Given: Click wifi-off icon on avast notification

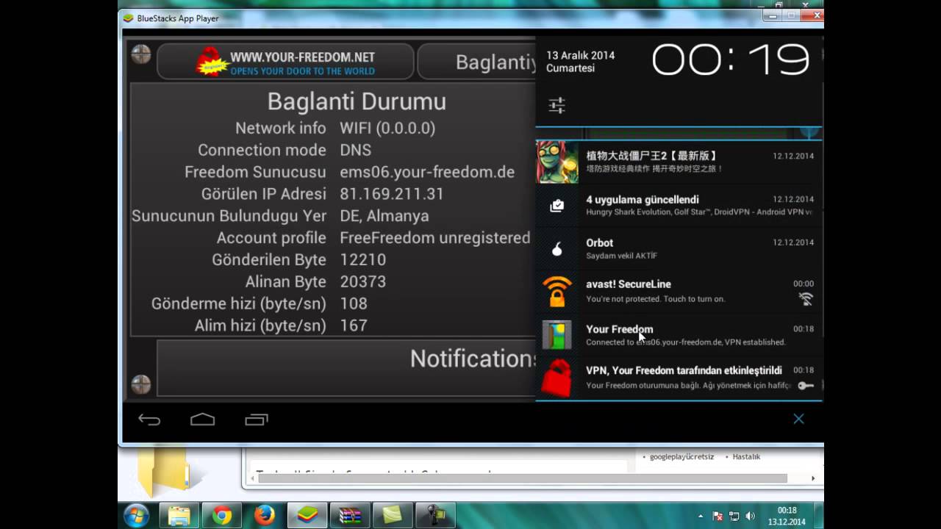Looking at the screenshot, I should pyautogui.click(x=806, y=298).
